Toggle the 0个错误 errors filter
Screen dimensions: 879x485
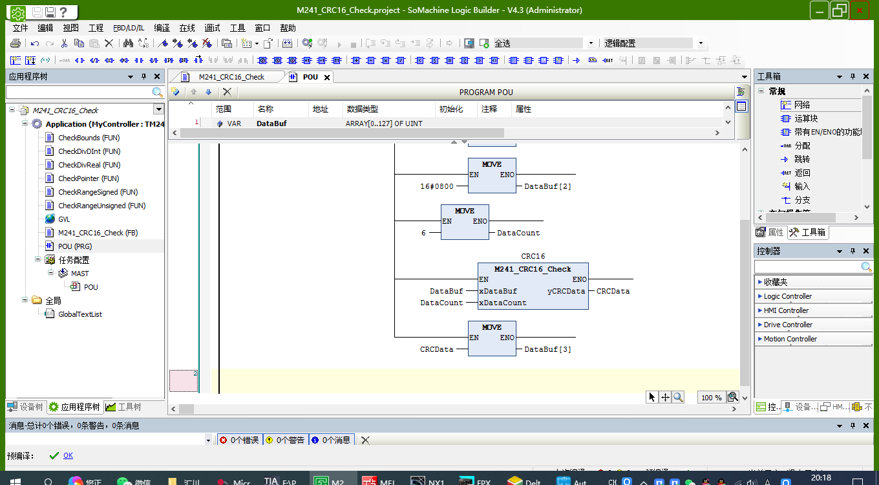tap(239, 440)
